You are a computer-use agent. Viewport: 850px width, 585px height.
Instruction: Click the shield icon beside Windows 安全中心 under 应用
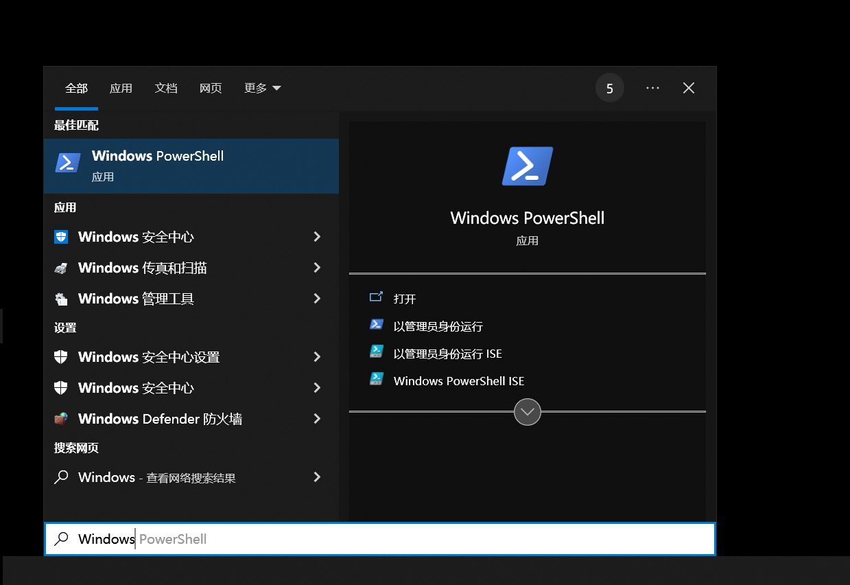click(x=62, y=237)
